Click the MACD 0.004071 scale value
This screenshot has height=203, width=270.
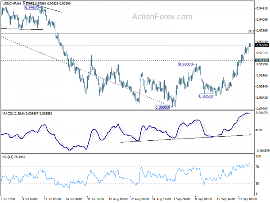coord(262,113)
